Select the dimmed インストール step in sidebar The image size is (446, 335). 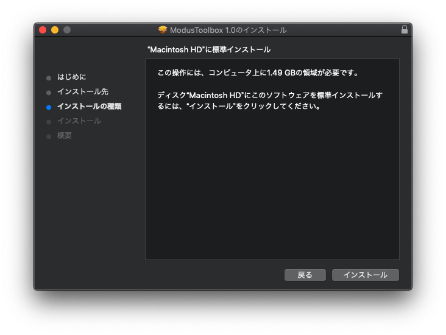pos(79,121)
